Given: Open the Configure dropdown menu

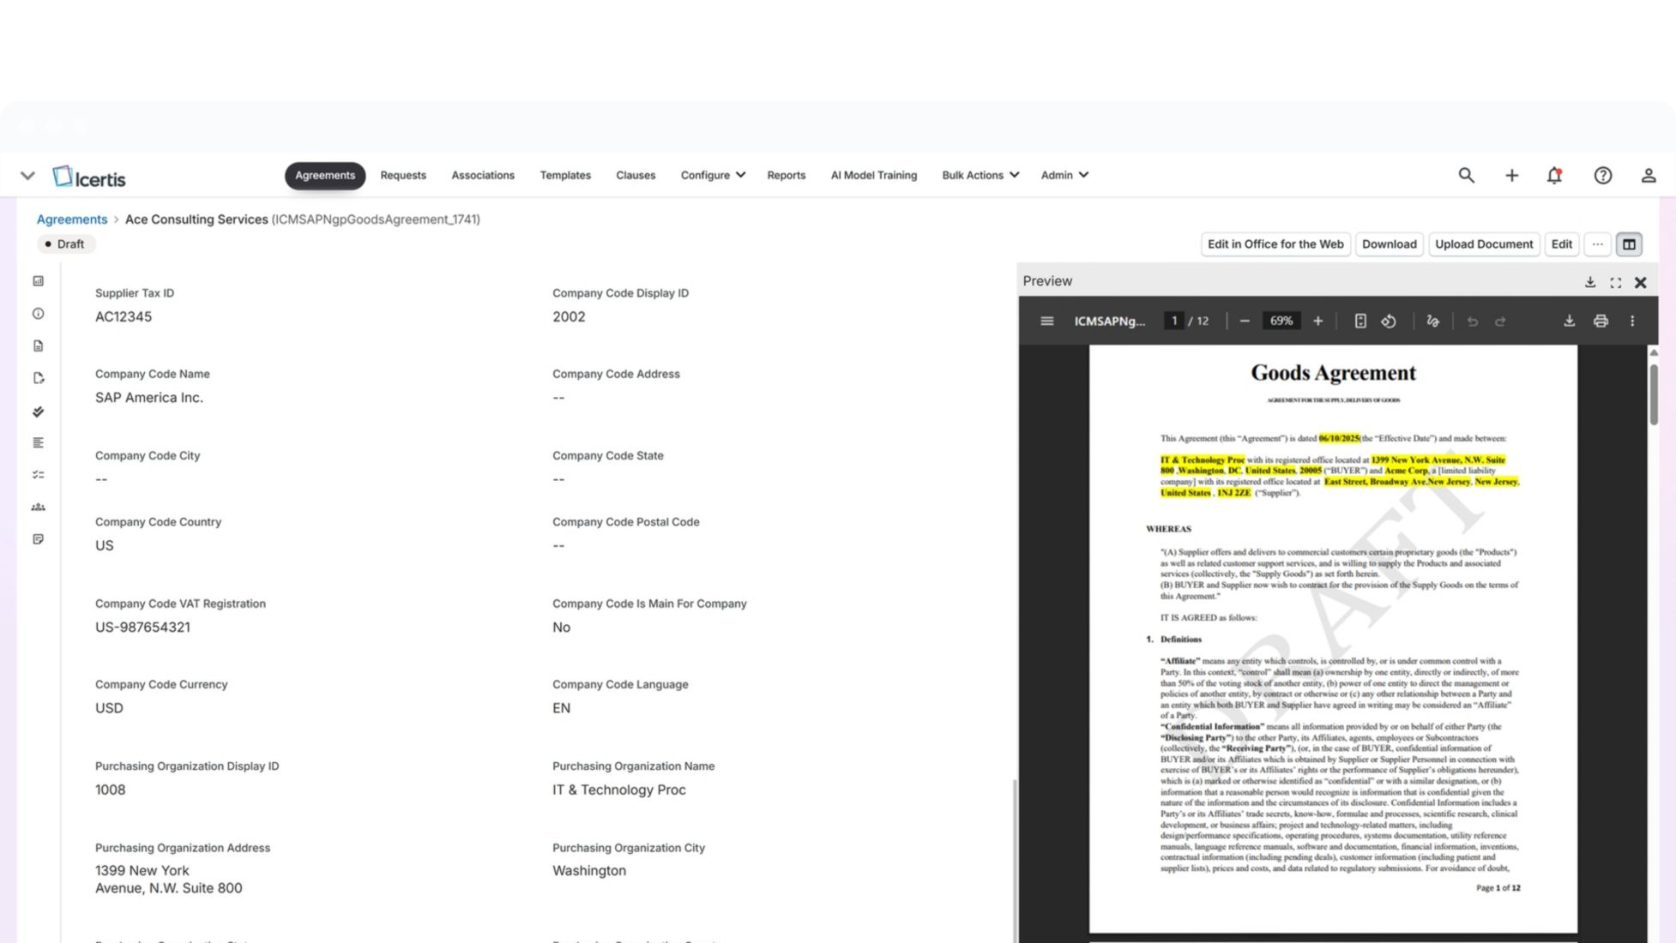Looking at the screenshot, I should pos(712,175).
